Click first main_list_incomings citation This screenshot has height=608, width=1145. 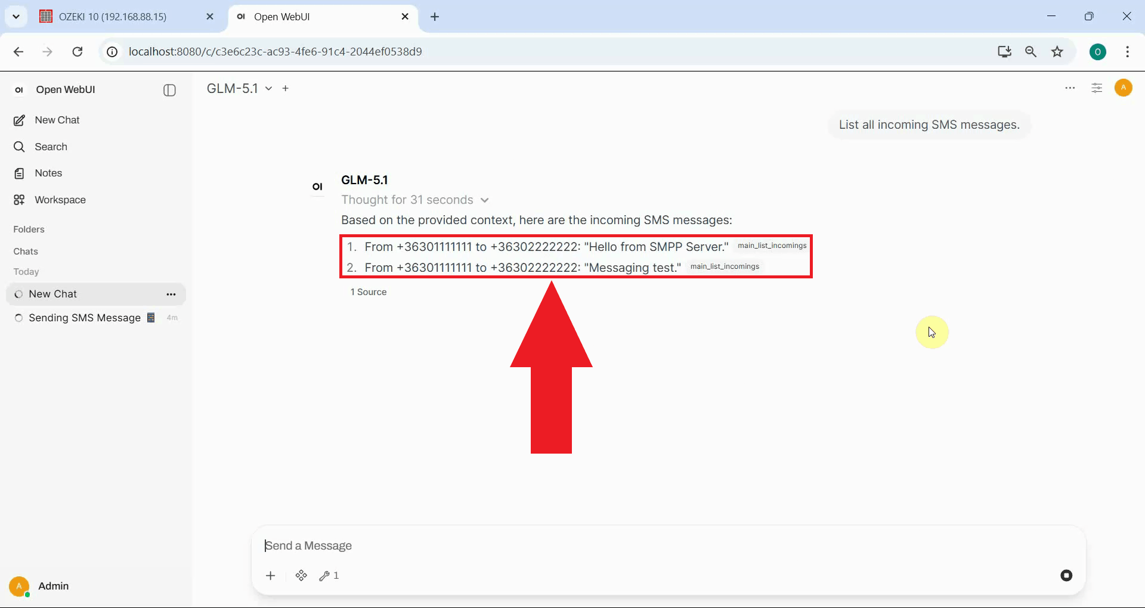tap(772, 246)
